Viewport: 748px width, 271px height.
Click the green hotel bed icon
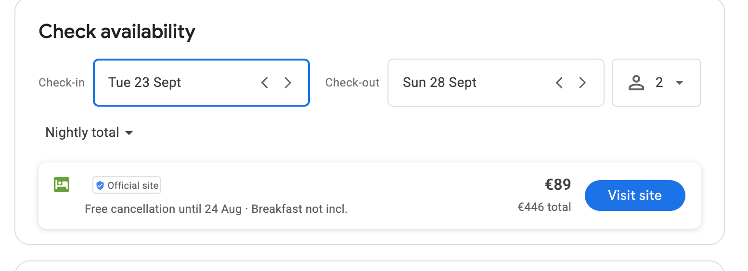(62, 185)
